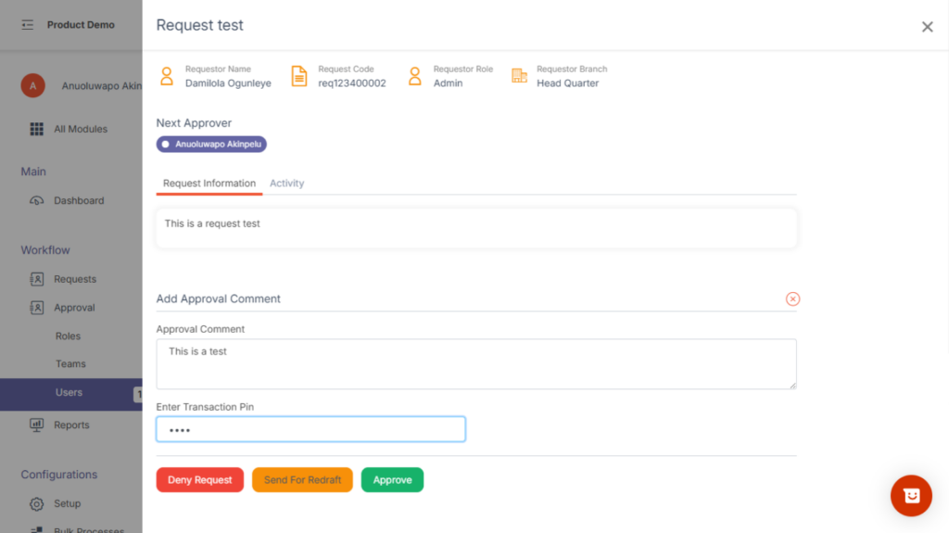Select the Request Information tab
949x533 pixels.
click(x=209, y=184)
